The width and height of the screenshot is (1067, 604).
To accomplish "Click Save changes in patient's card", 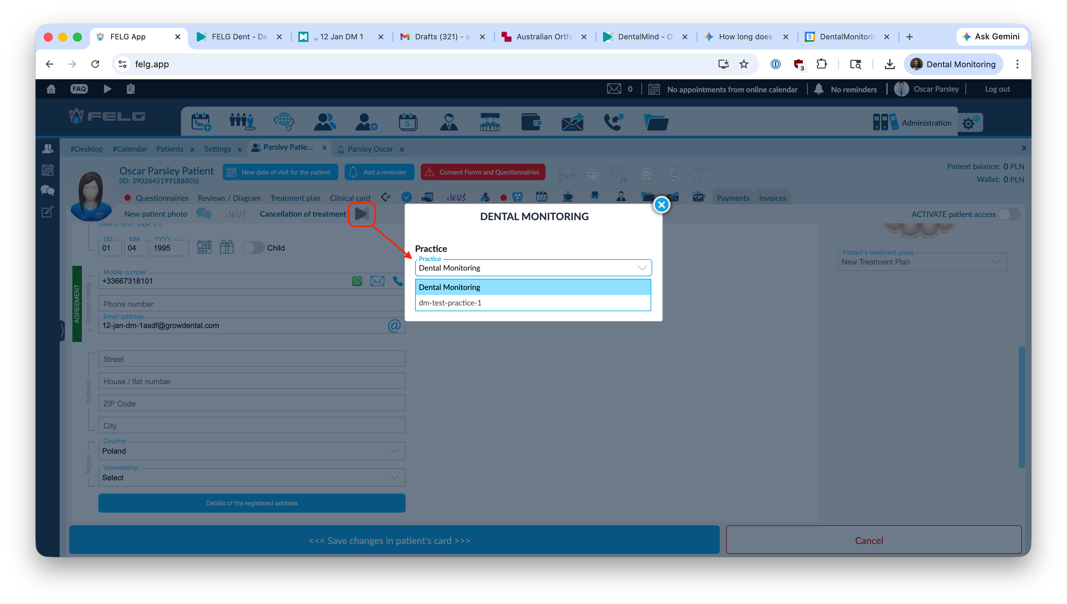I will (394, 540).
